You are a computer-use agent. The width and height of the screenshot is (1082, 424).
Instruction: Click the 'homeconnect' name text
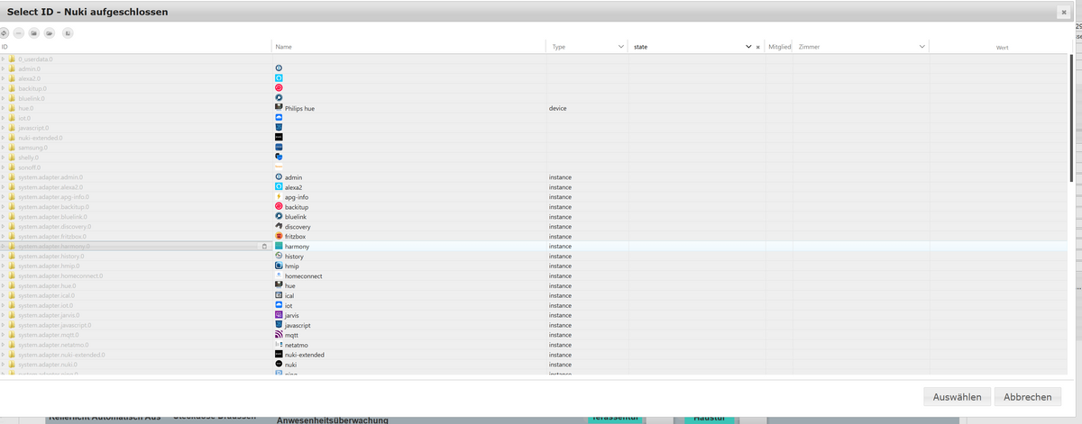pyautogui.click(x=303, y=275)
